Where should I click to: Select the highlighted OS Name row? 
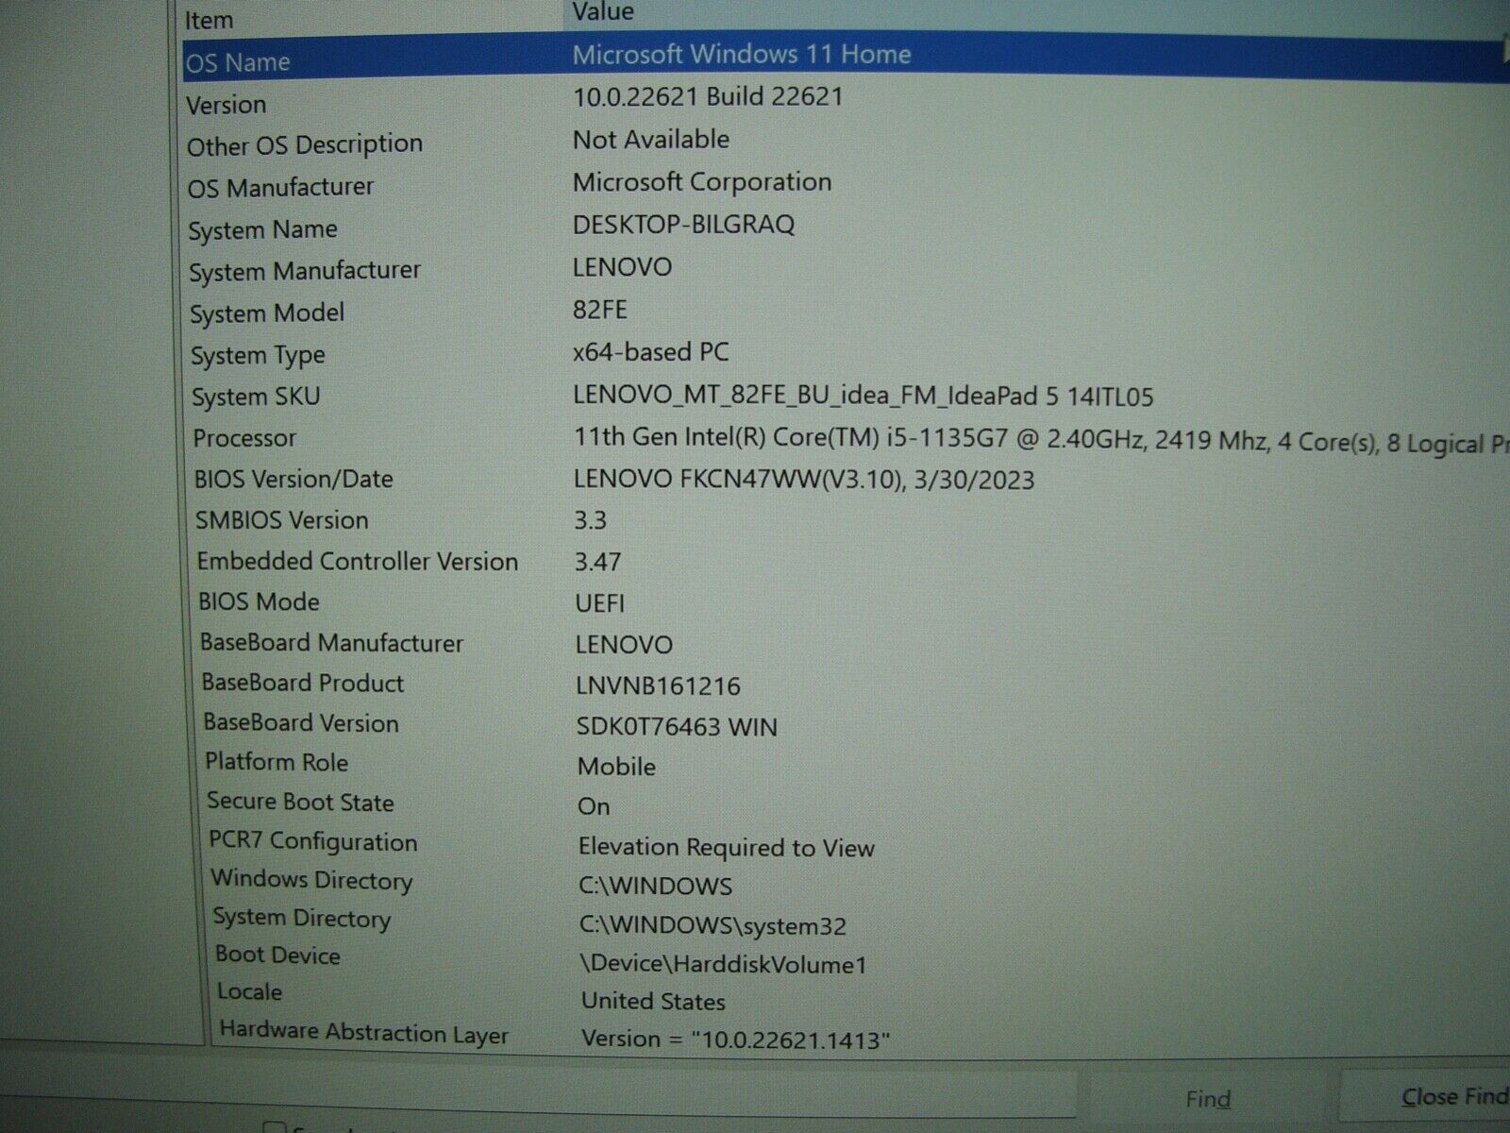click(846, 58)
